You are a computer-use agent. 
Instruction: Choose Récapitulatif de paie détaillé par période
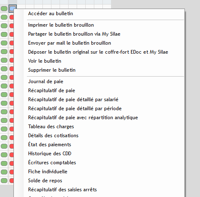pos(75,109)
